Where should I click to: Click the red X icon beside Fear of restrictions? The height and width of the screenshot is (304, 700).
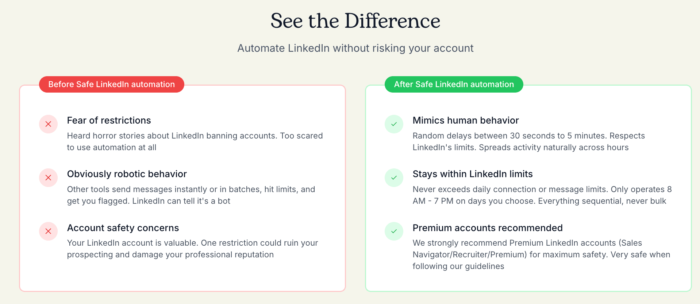pos(48,124)
